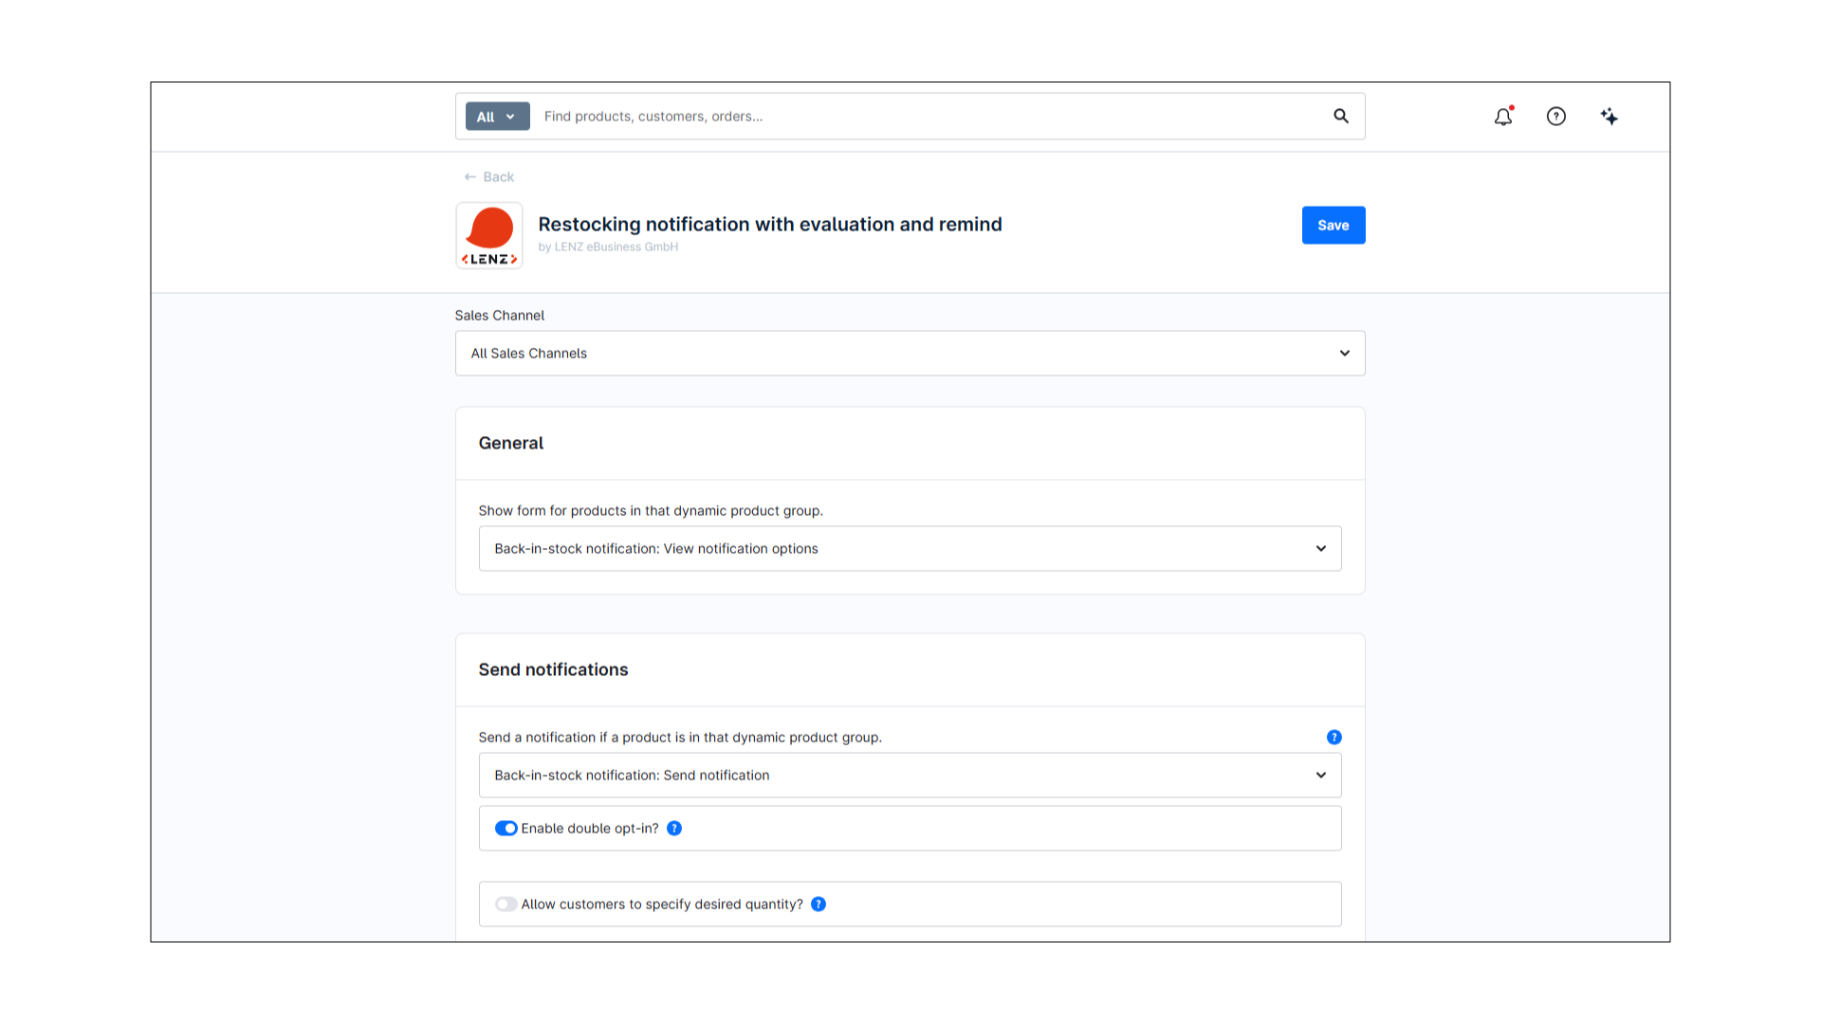Open the All Sales Channels dropdown
Viewport: 1821px width, 1024px height.
910,353
